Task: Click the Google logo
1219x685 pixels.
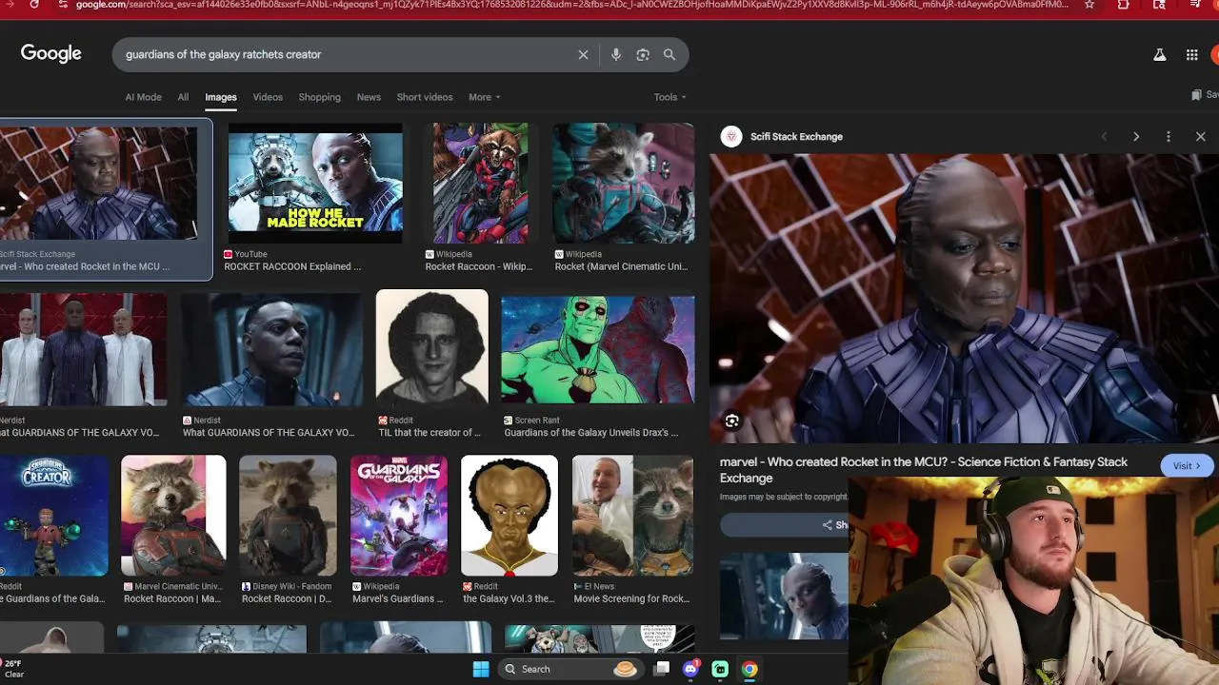Action: [51, 54]
